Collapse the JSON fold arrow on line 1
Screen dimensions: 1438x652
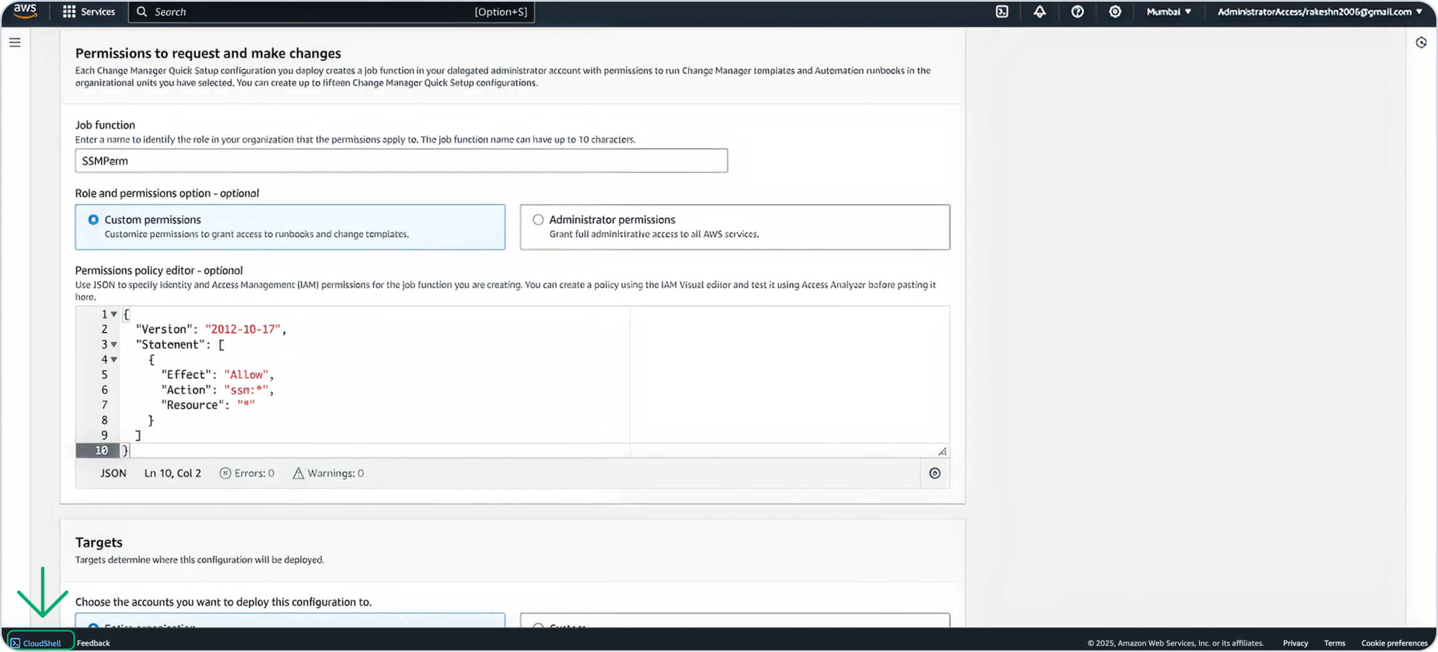[114, 314]
